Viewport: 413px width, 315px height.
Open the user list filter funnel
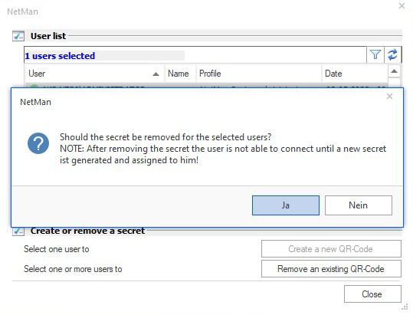coord(375,54)
